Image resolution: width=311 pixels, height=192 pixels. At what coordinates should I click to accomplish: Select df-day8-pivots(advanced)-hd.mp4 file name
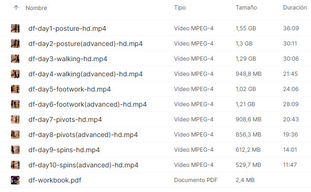pos(83,135)
